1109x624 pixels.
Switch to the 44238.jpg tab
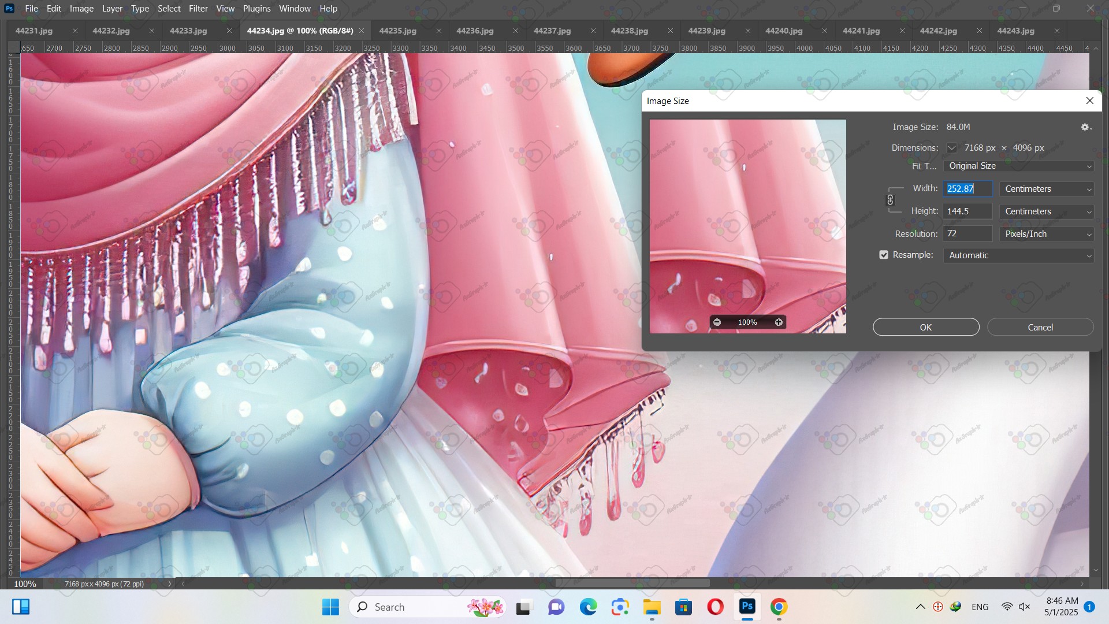(x=630, y=31)
